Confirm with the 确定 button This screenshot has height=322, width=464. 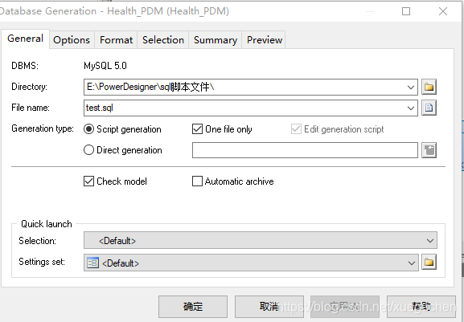pos(193,307)
